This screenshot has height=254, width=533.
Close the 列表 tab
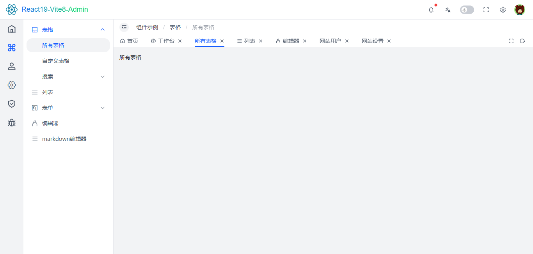click(x=261, y=41)
